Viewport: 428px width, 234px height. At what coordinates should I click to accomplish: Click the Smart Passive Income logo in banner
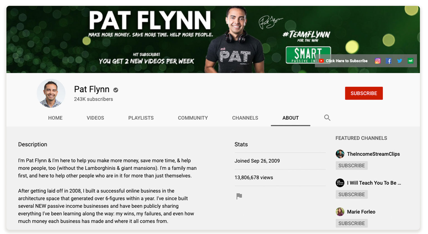308,55
